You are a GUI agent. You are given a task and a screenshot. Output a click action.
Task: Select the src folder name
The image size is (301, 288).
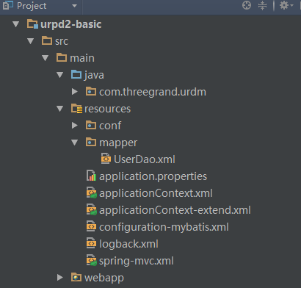click(62, 41)
